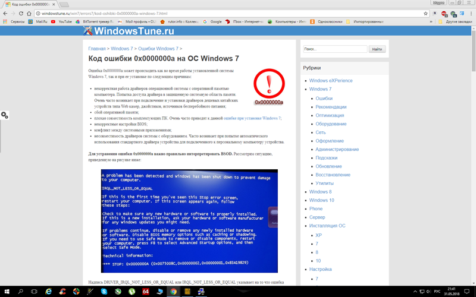
Task: Open Обновление subcategory
Action: click(x=328, y=166)
